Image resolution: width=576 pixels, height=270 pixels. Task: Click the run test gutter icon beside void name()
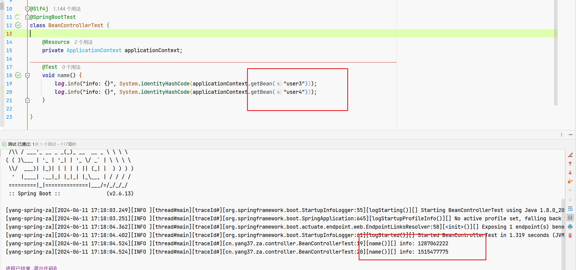click(x=18, y=75)
